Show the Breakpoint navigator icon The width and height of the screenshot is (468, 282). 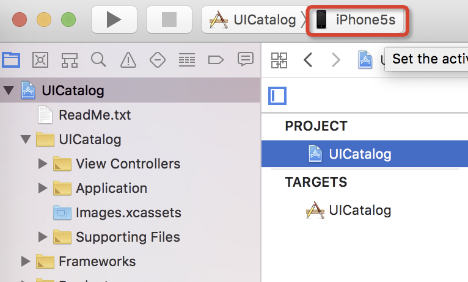(216, 60)
